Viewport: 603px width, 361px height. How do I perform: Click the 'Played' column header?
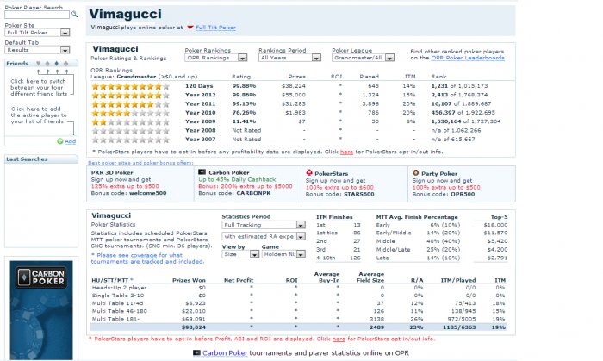[x=370, y=77]
